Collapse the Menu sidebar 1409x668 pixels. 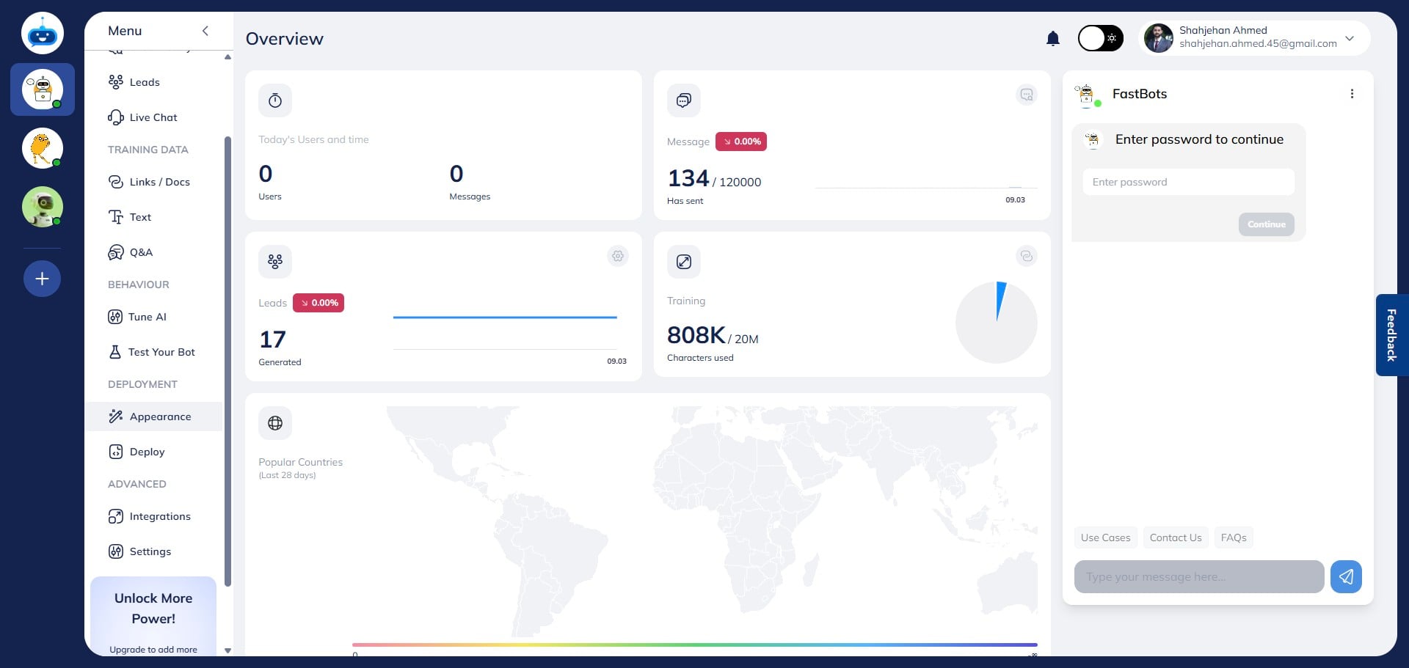pyautogui.click(x=205, y=31)
